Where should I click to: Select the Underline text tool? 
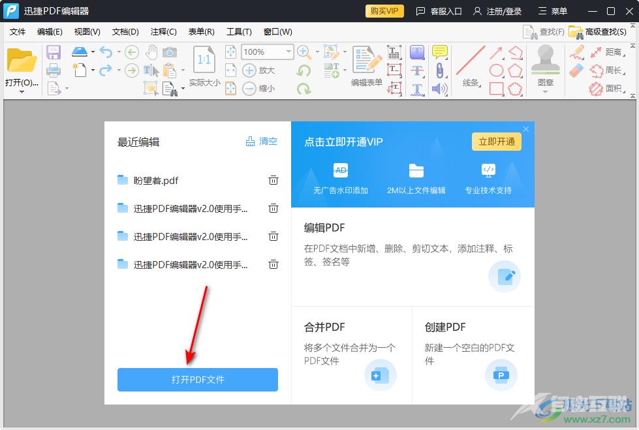[416, 89]
